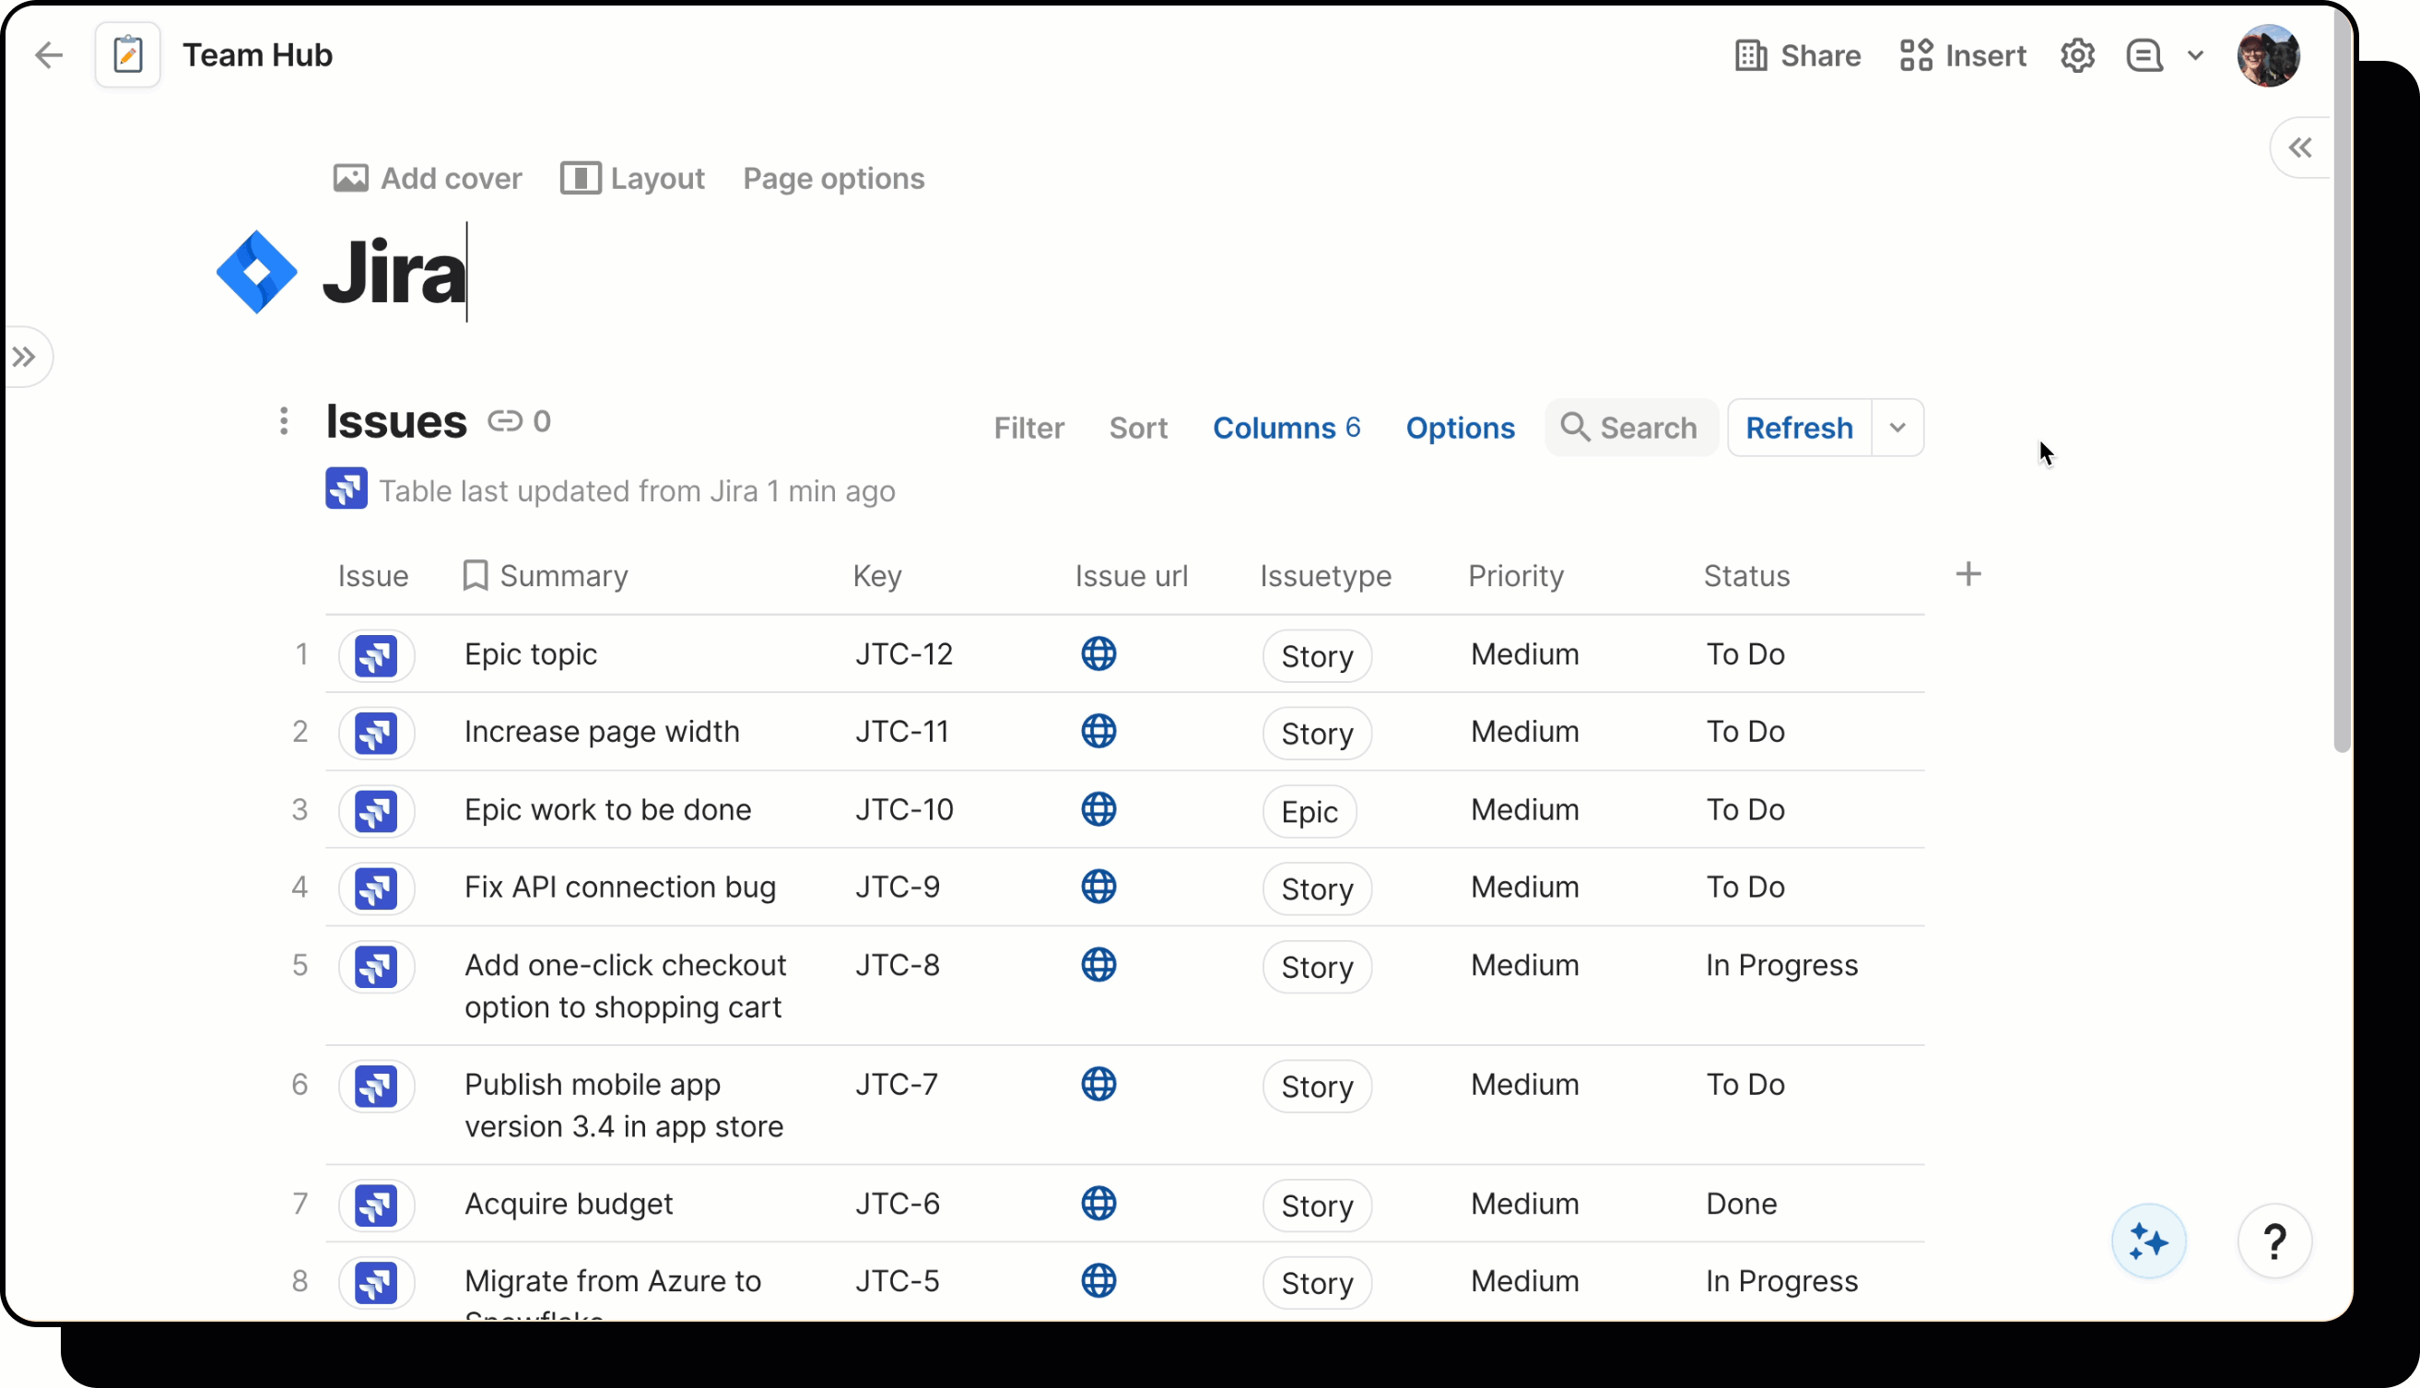This screenshot has height=1388, width=2420.
Task: Open the Filter menu
Action: click(1028, 427)
